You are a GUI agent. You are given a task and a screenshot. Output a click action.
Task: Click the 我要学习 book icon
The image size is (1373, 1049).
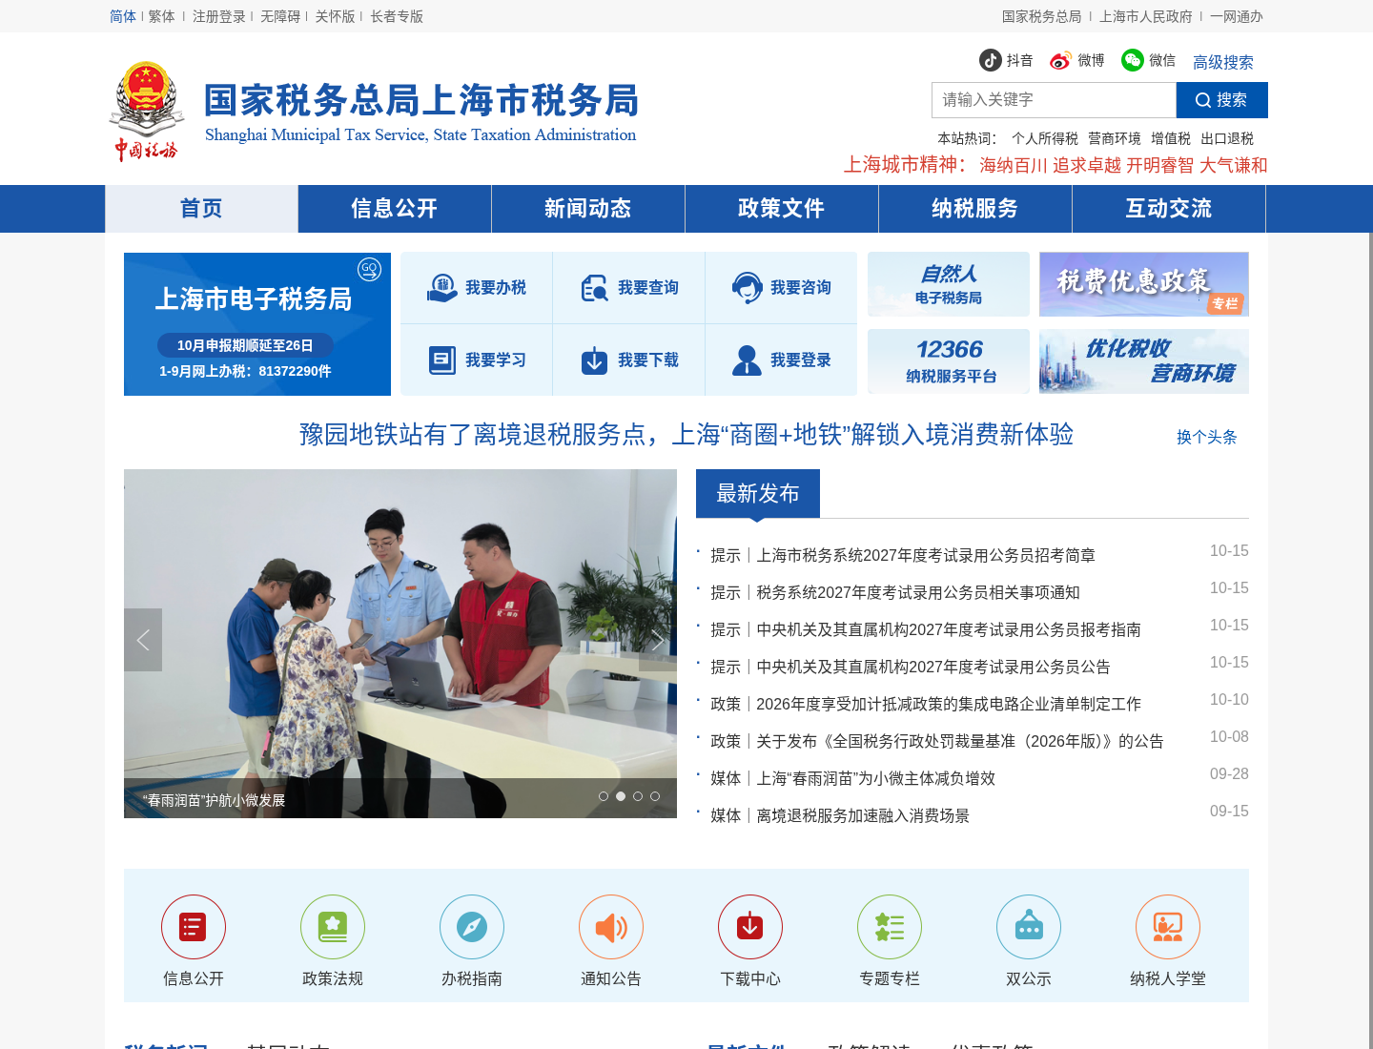pyautogui.click(x=442, y=360)
